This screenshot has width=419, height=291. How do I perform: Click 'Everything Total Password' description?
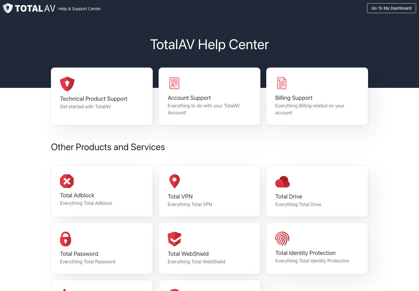pyautogui.click(x=88, y=262)
